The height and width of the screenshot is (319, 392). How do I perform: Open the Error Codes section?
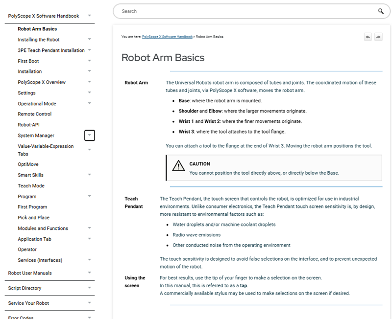coord(21,317)
